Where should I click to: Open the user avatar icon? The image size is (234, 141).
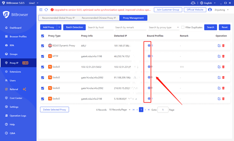pos(210,10)
